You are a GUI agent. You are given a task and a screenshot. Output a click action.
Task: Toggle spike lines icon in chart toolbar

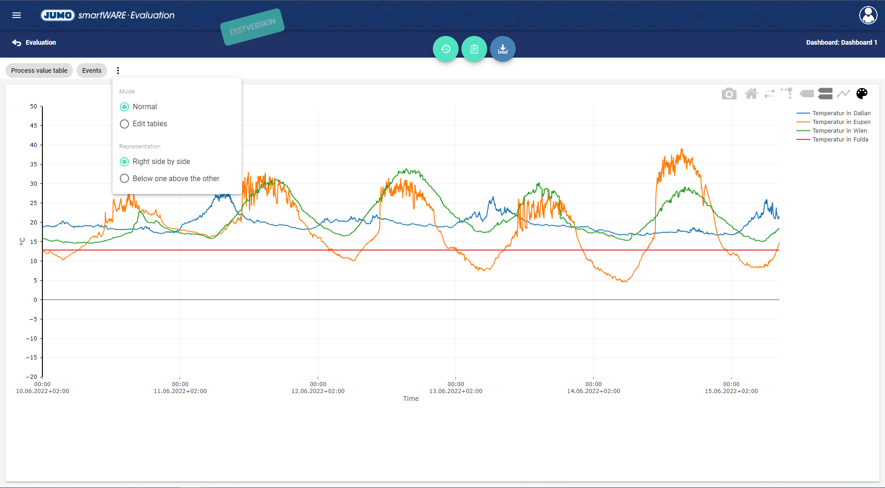[786, 94]
